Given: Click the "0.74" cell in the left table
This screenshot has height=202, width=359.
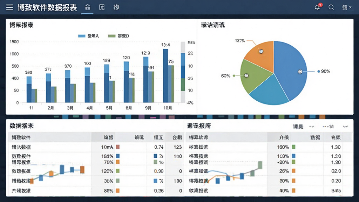Looking at the screenshot, I should pos(159,147).
